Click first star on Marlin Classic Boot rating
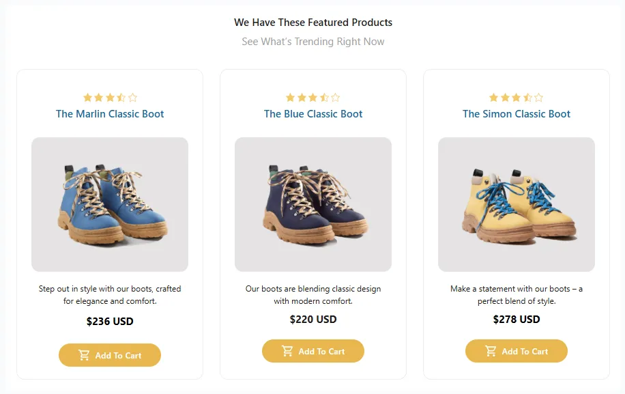The height and width of the screenshot is (394, 625). click(x=87, y=98)
